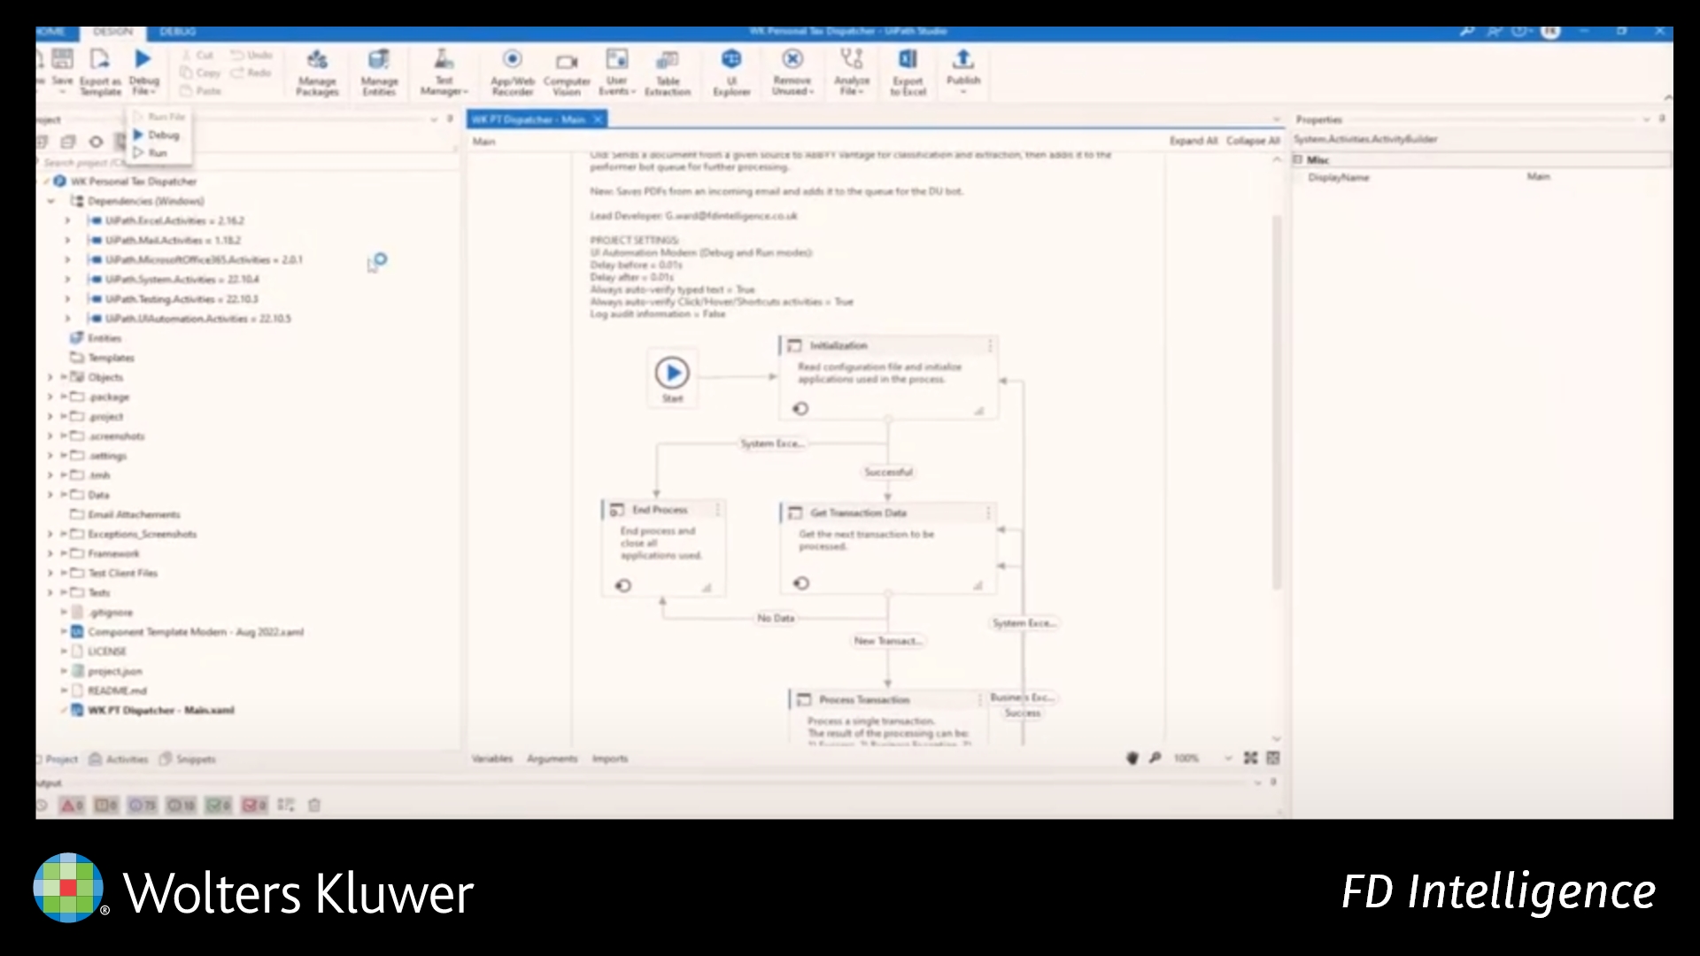Image resolution: width=1700 pixels, height=956 pixels.
Task: Launch the UI Explorer tool
Action: [731, 71]
